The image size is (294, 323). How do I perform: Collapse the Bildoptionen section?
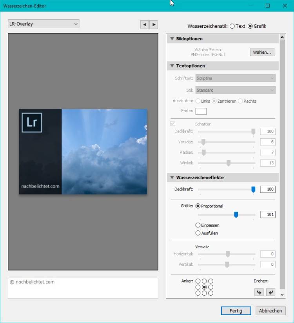[172, 39]
